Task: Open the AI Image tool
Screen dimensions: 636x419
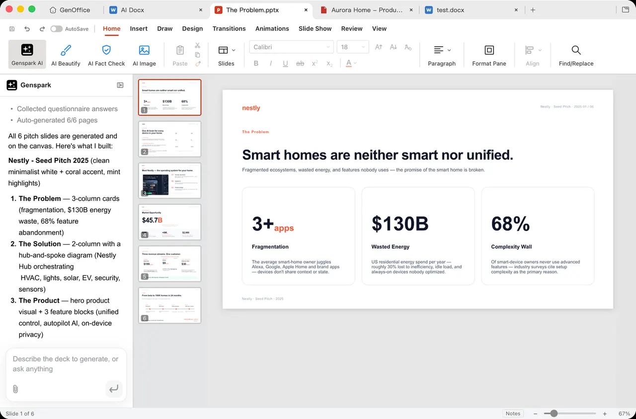Action: pyautogui.click(x=144, y=54)
